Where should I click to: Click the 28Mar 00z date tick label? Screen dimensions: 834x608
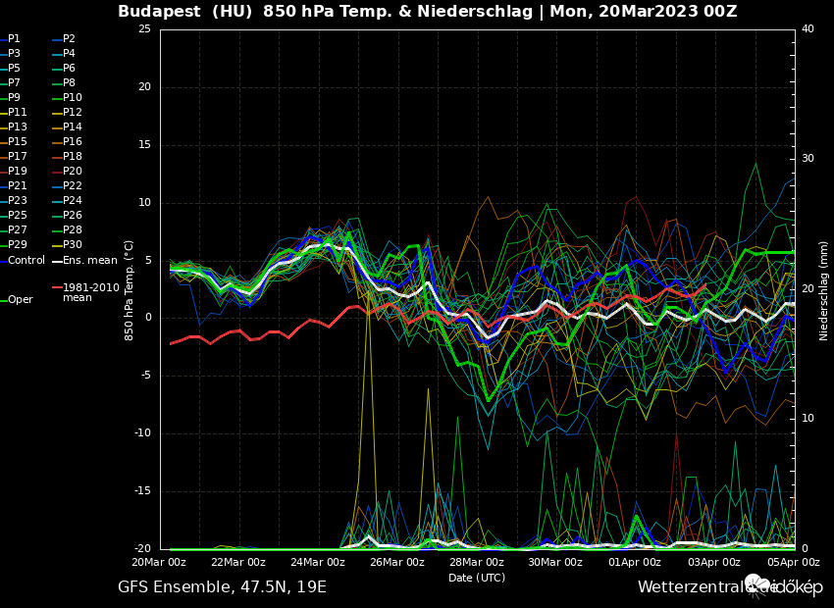477,562
